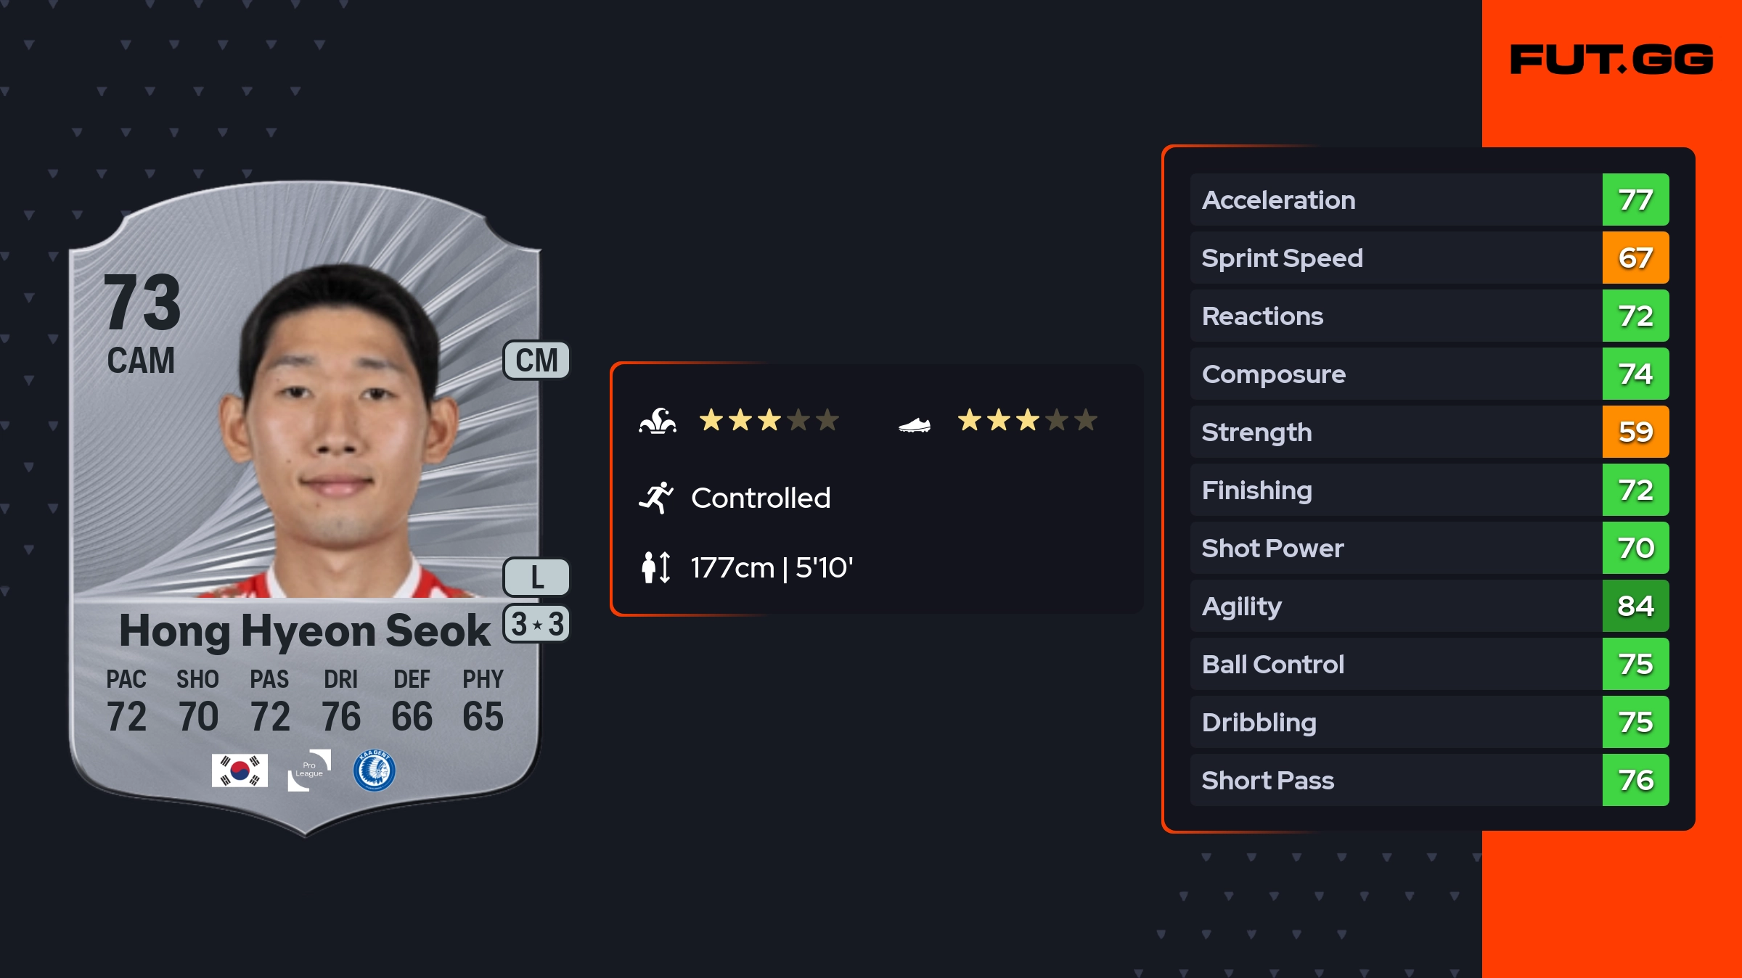Click the KAA Gent club crest

coord(375,771)
